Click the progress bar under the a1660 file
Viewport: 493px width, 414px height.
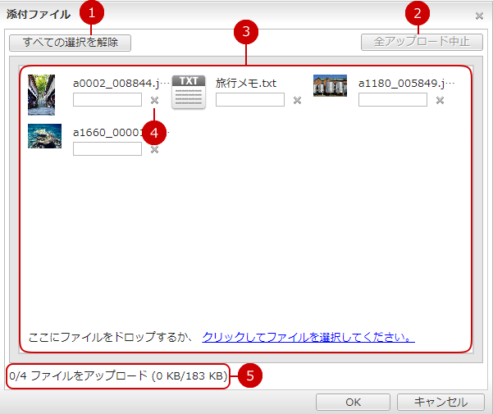(107, 149)
